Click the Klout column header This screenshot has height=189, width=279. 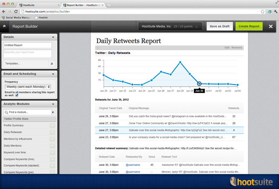point(152,157)
